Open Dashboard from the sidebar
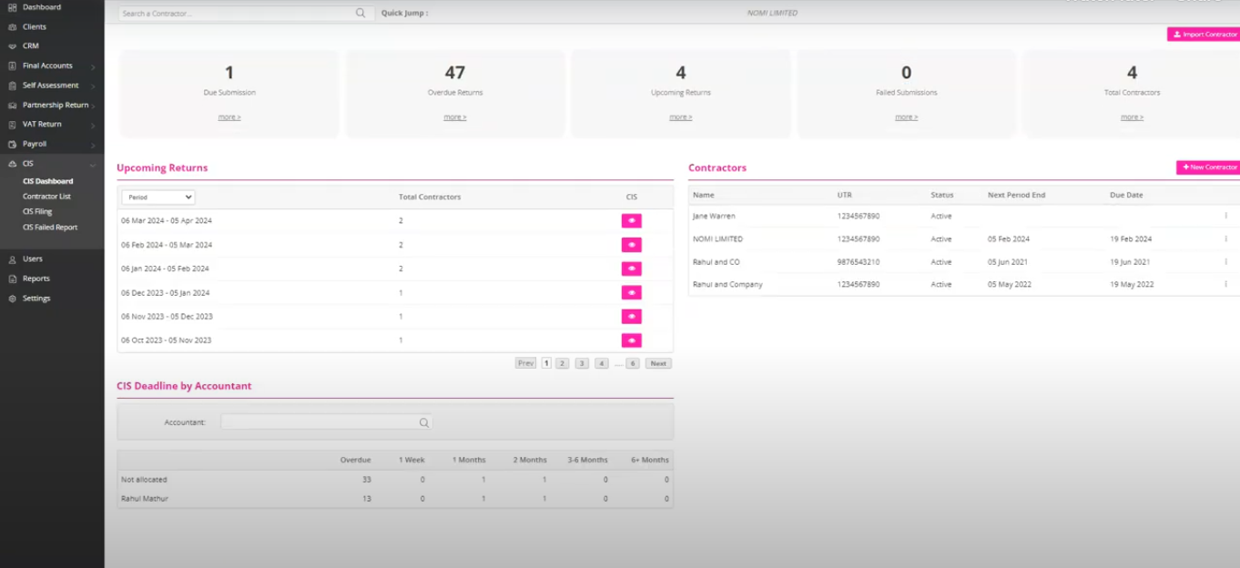This screenshot has width=1240, height=568. coord(41,7)
